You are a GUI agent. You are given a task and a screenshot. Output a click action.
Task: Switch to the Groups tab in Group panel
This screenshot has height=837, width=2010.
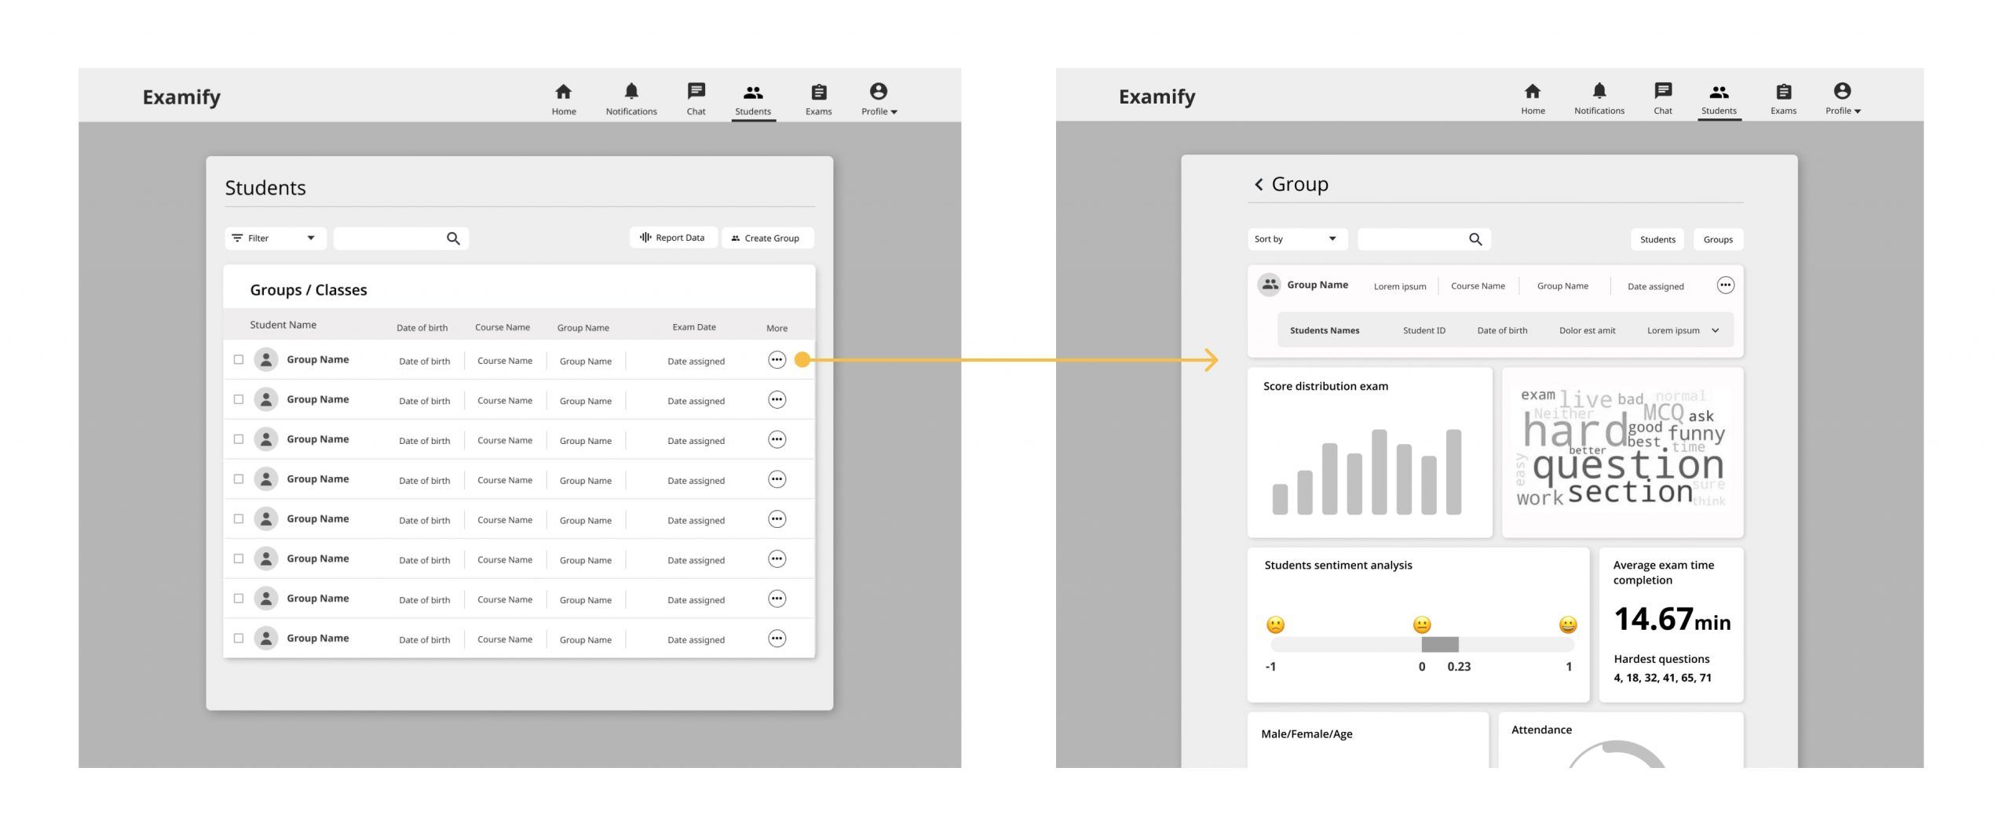click(1718, 239)
